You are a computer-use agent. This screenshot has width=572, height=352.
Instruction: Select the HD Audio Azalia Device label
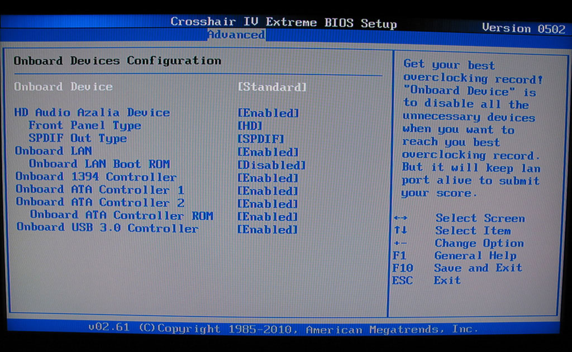(x=92, y=112)
